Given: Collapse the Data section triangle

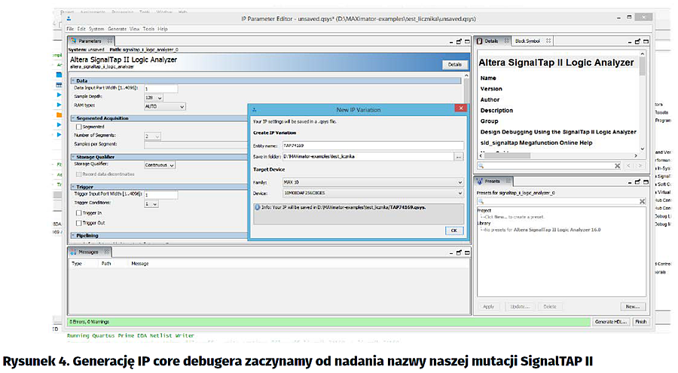Looking at the screenshot, I should click(x=73, y=80).
